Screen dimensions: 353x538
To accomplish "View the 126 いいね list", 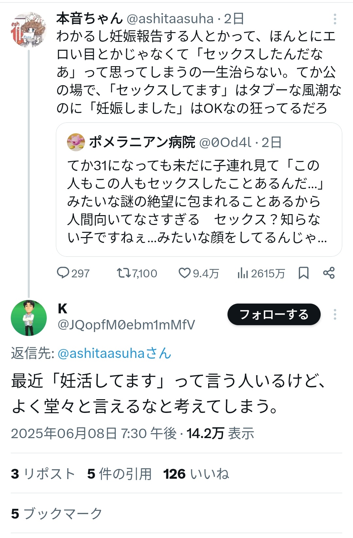I will 196,474.
